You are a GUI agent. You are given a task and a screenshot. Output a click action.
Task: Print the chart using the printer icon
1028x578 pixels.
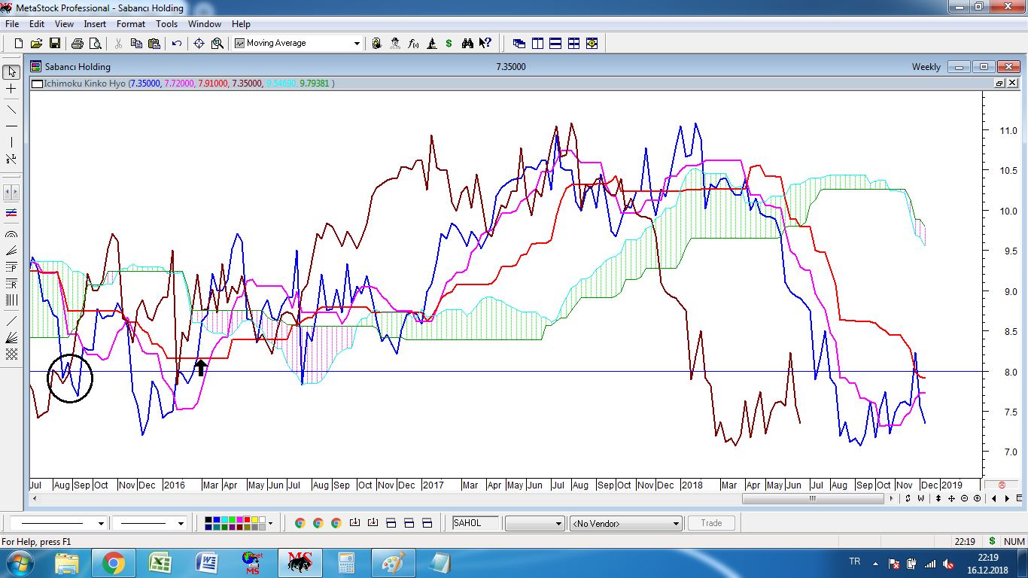[x=77, y=44]
